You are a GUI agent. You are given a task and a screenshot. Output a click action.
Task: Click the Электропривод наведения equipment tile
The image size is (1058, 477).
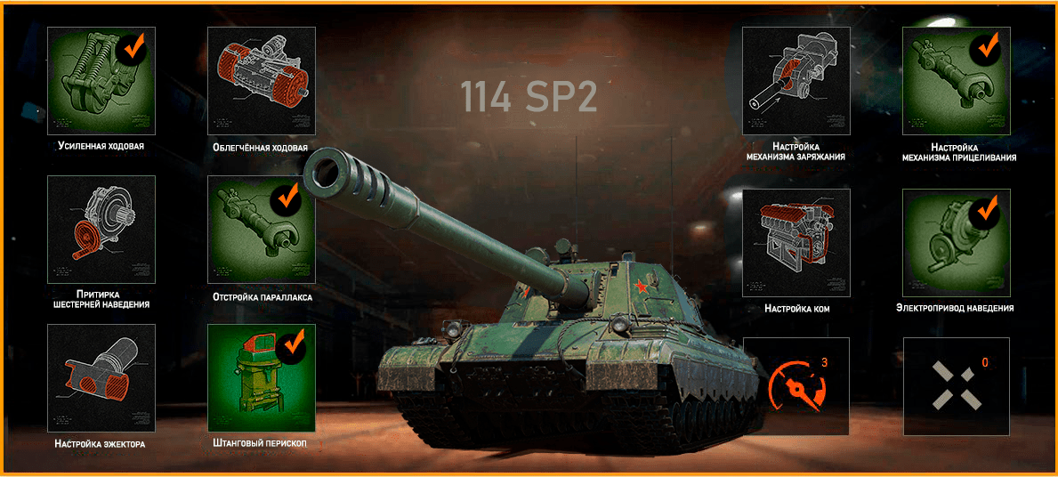(957, 243)
